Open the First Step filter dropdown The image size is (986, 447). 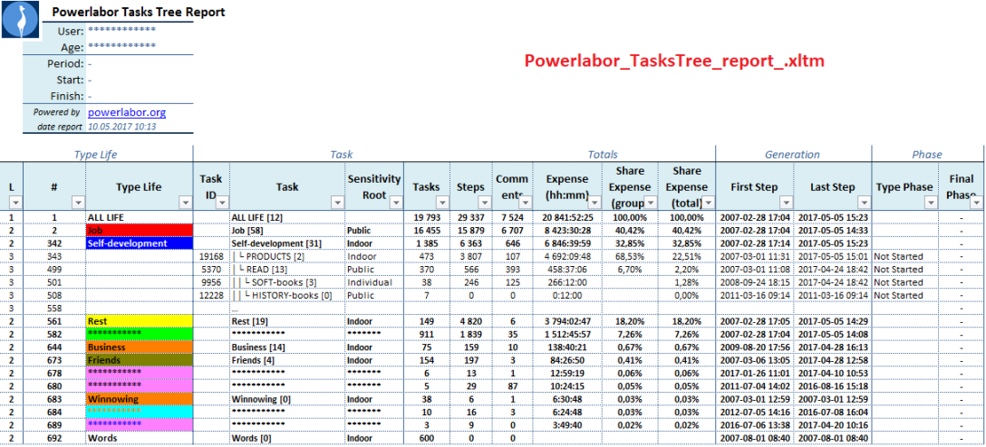(x=785, y=203)
